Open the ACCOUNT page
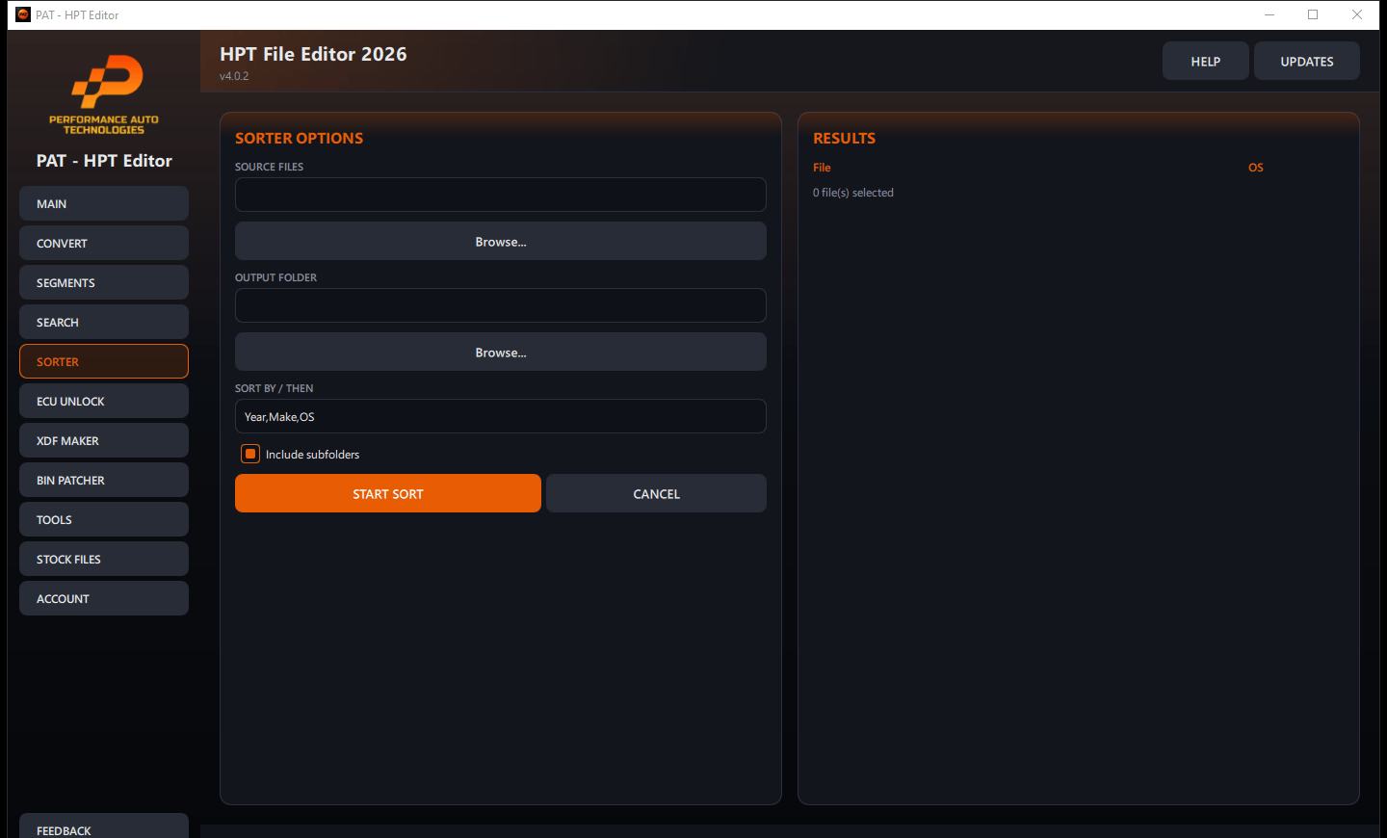Viewport: 1387px width, 838px height. [104, 598]
